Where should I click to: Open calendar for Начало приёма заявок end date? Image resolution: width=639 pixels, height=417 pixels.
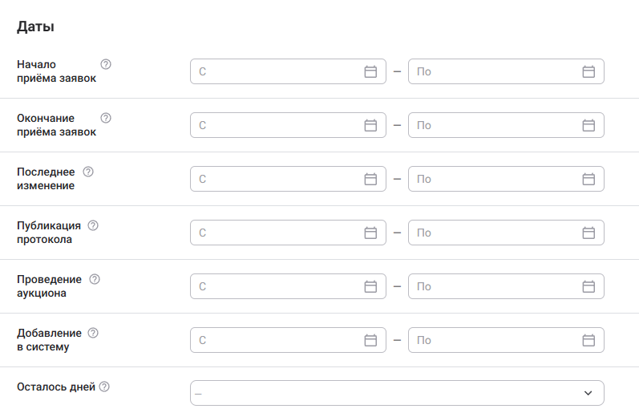[x=588, y=71]
